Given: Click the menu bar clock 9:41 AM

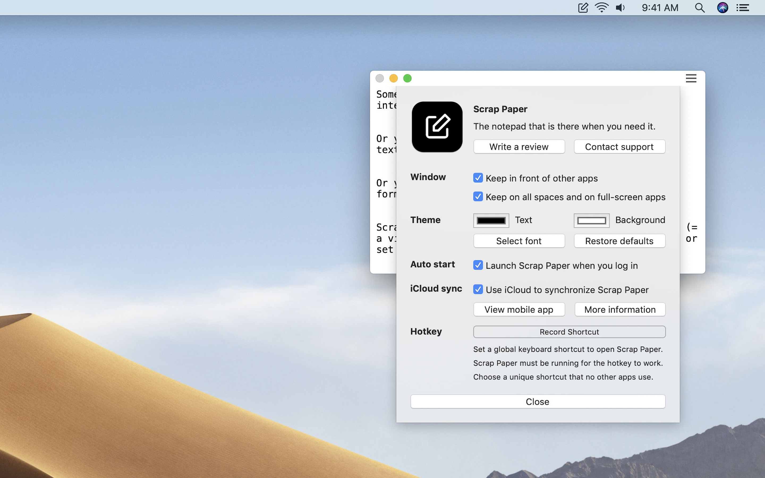Looking at the screenshot, I should [x=660, y=8].
